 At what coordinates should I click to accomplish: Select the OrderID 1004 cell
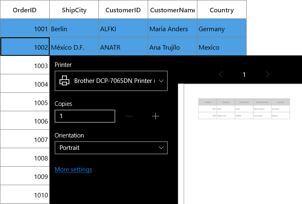pyautogui.click(x=25, y=83)
